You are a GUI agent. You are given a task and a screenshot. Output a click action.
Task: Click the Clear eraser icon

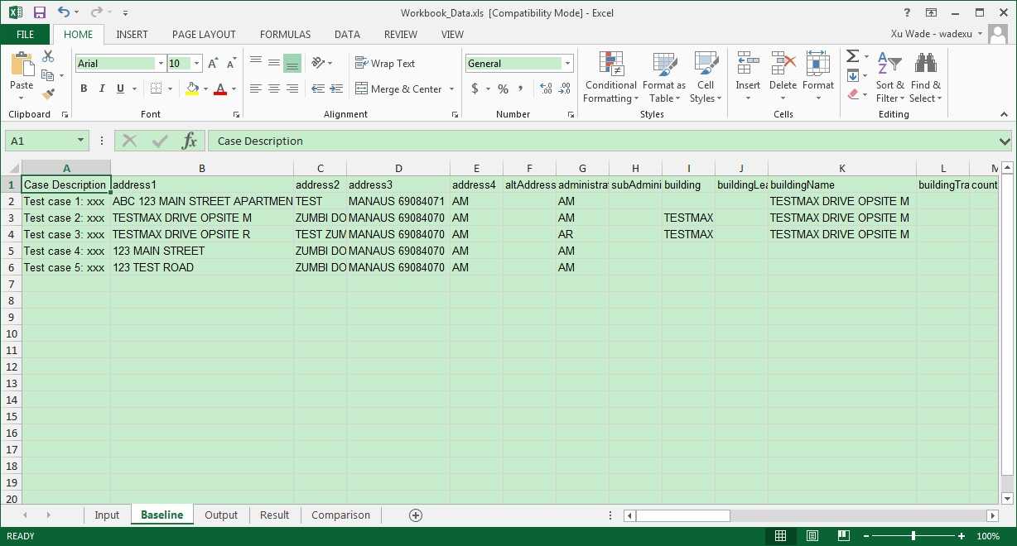[853, 94]
